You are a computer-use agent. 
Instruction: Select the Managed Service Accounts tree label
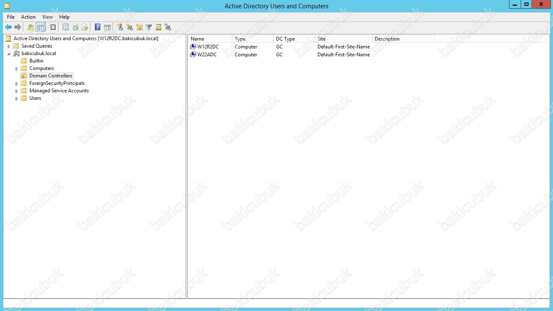pyautogui.click(x=59, y=91)
